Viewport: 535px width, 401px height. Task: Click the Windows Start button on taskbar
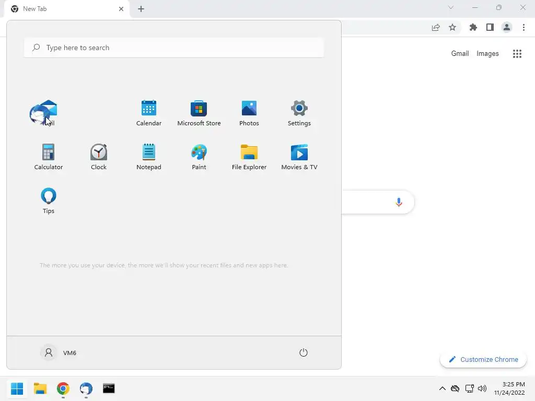coord(17,388)
